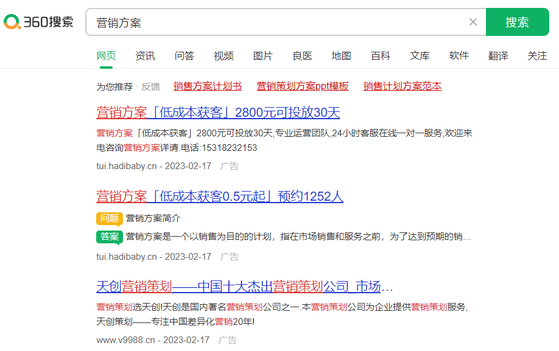The width and height of the screenshot is (559, 351).
Task: Switch to the 翻译 translate tab
Action: pyautogui.click(x=497, y=55)
